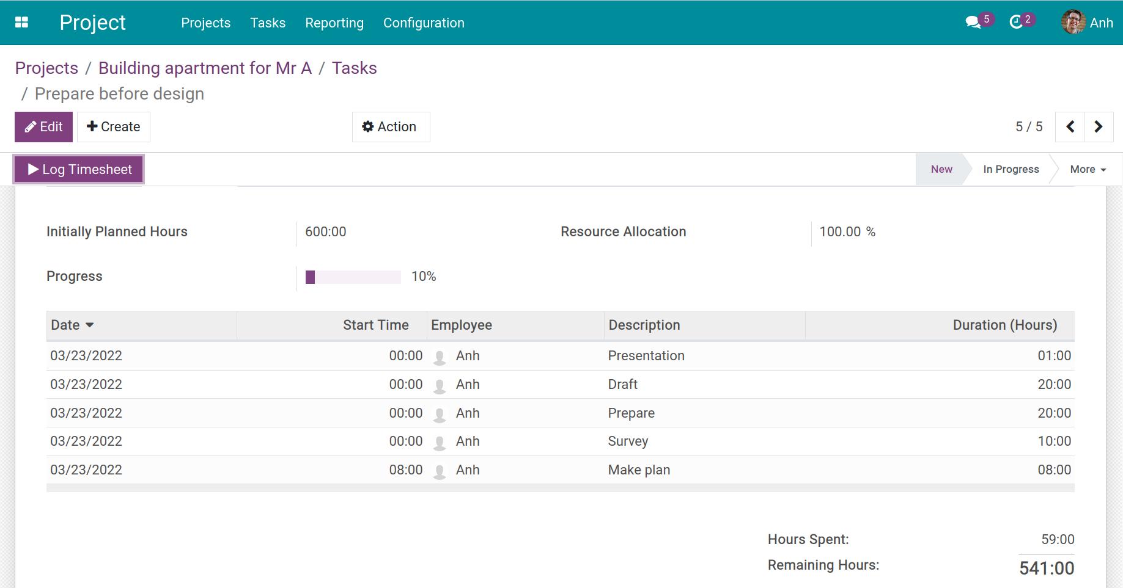The image size is (1123, 588).
Task: Expand the More stages dropdown
Action: coord(1088,169)
